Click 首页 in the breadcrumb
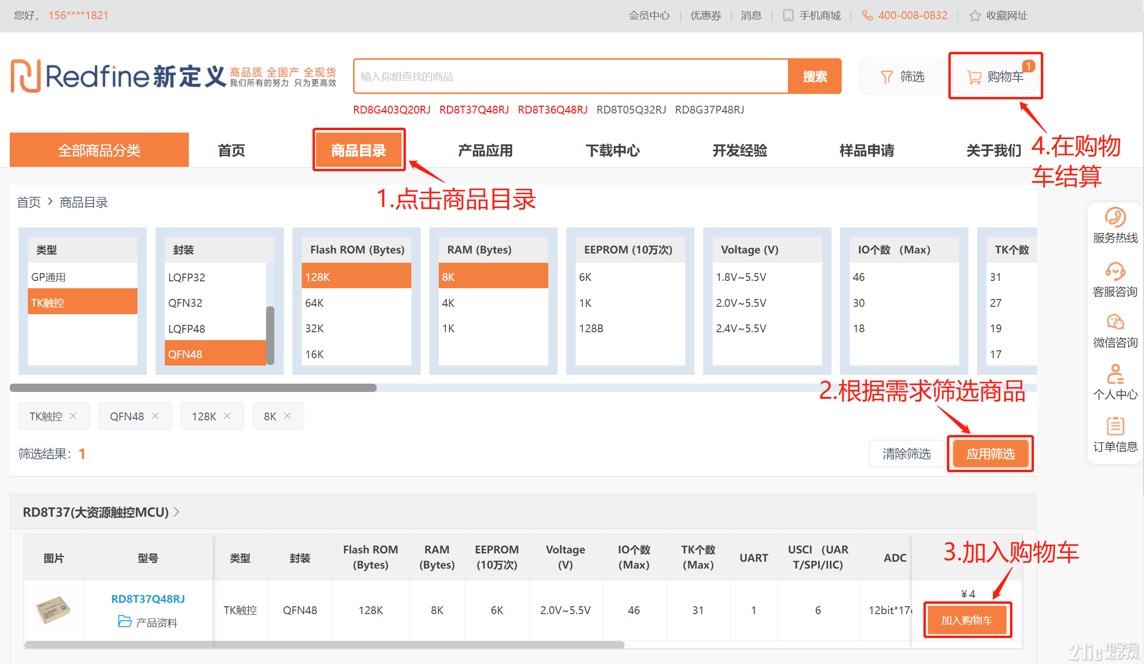Screen dimensions: 1144x664 (x=29, y=202)
